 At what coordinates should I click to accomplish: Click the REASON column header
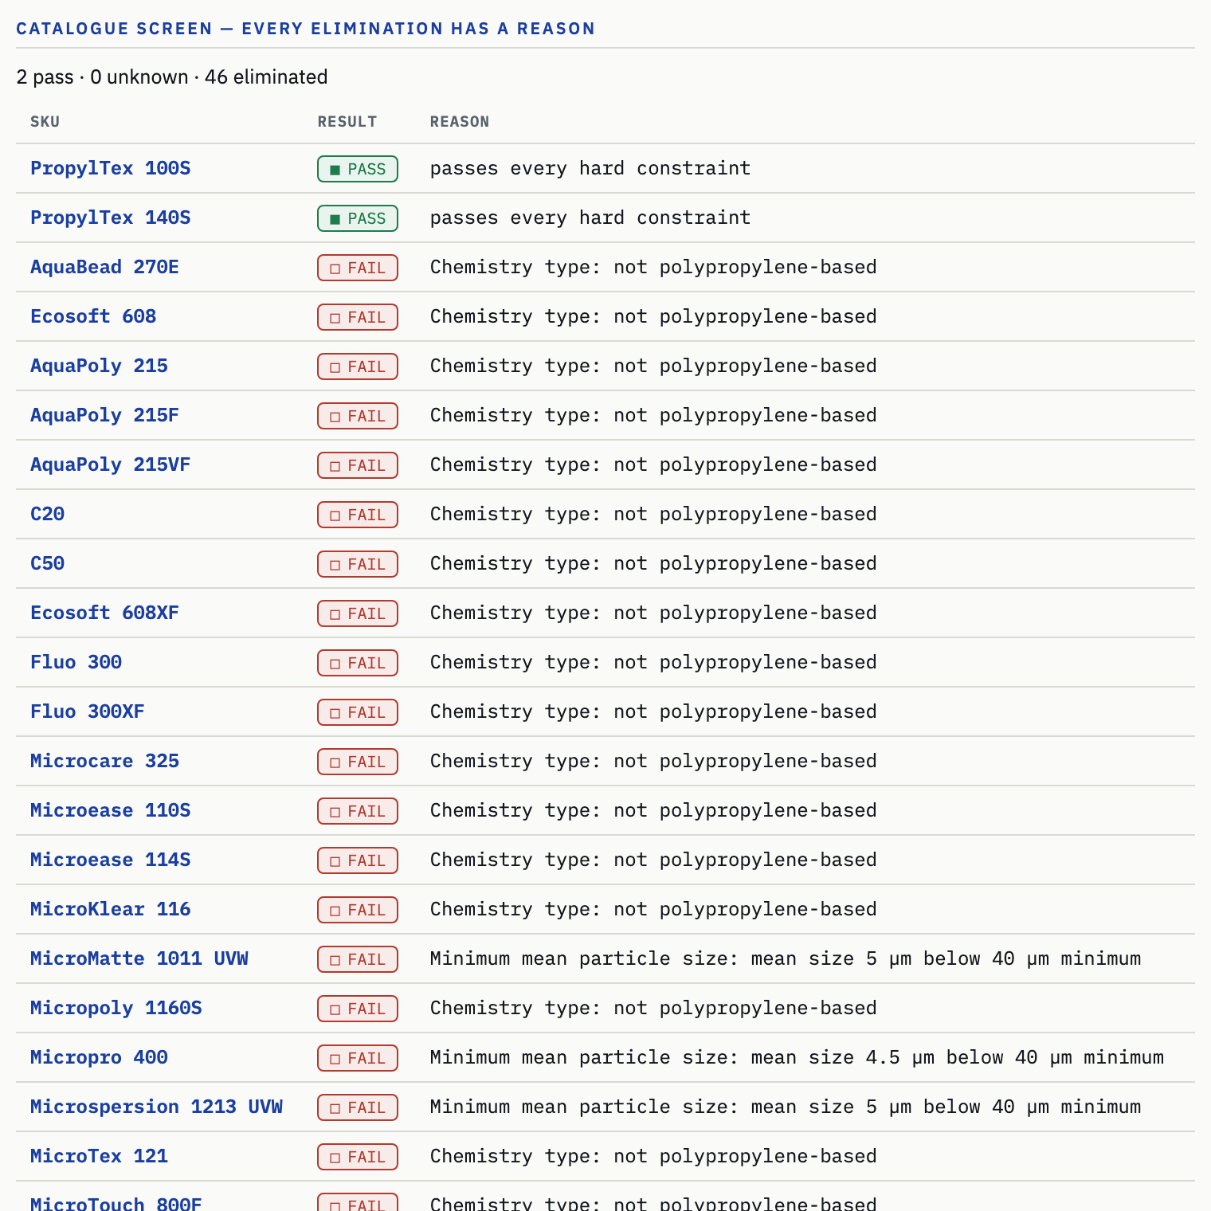[460, 122]
